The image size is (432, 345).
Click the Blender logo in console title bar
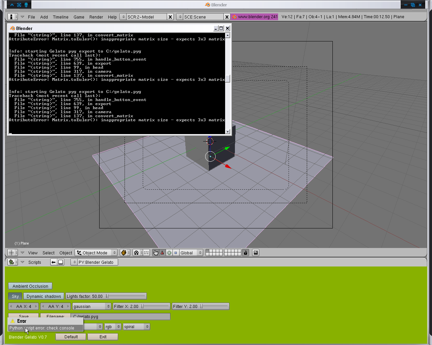tap(12, 28)
